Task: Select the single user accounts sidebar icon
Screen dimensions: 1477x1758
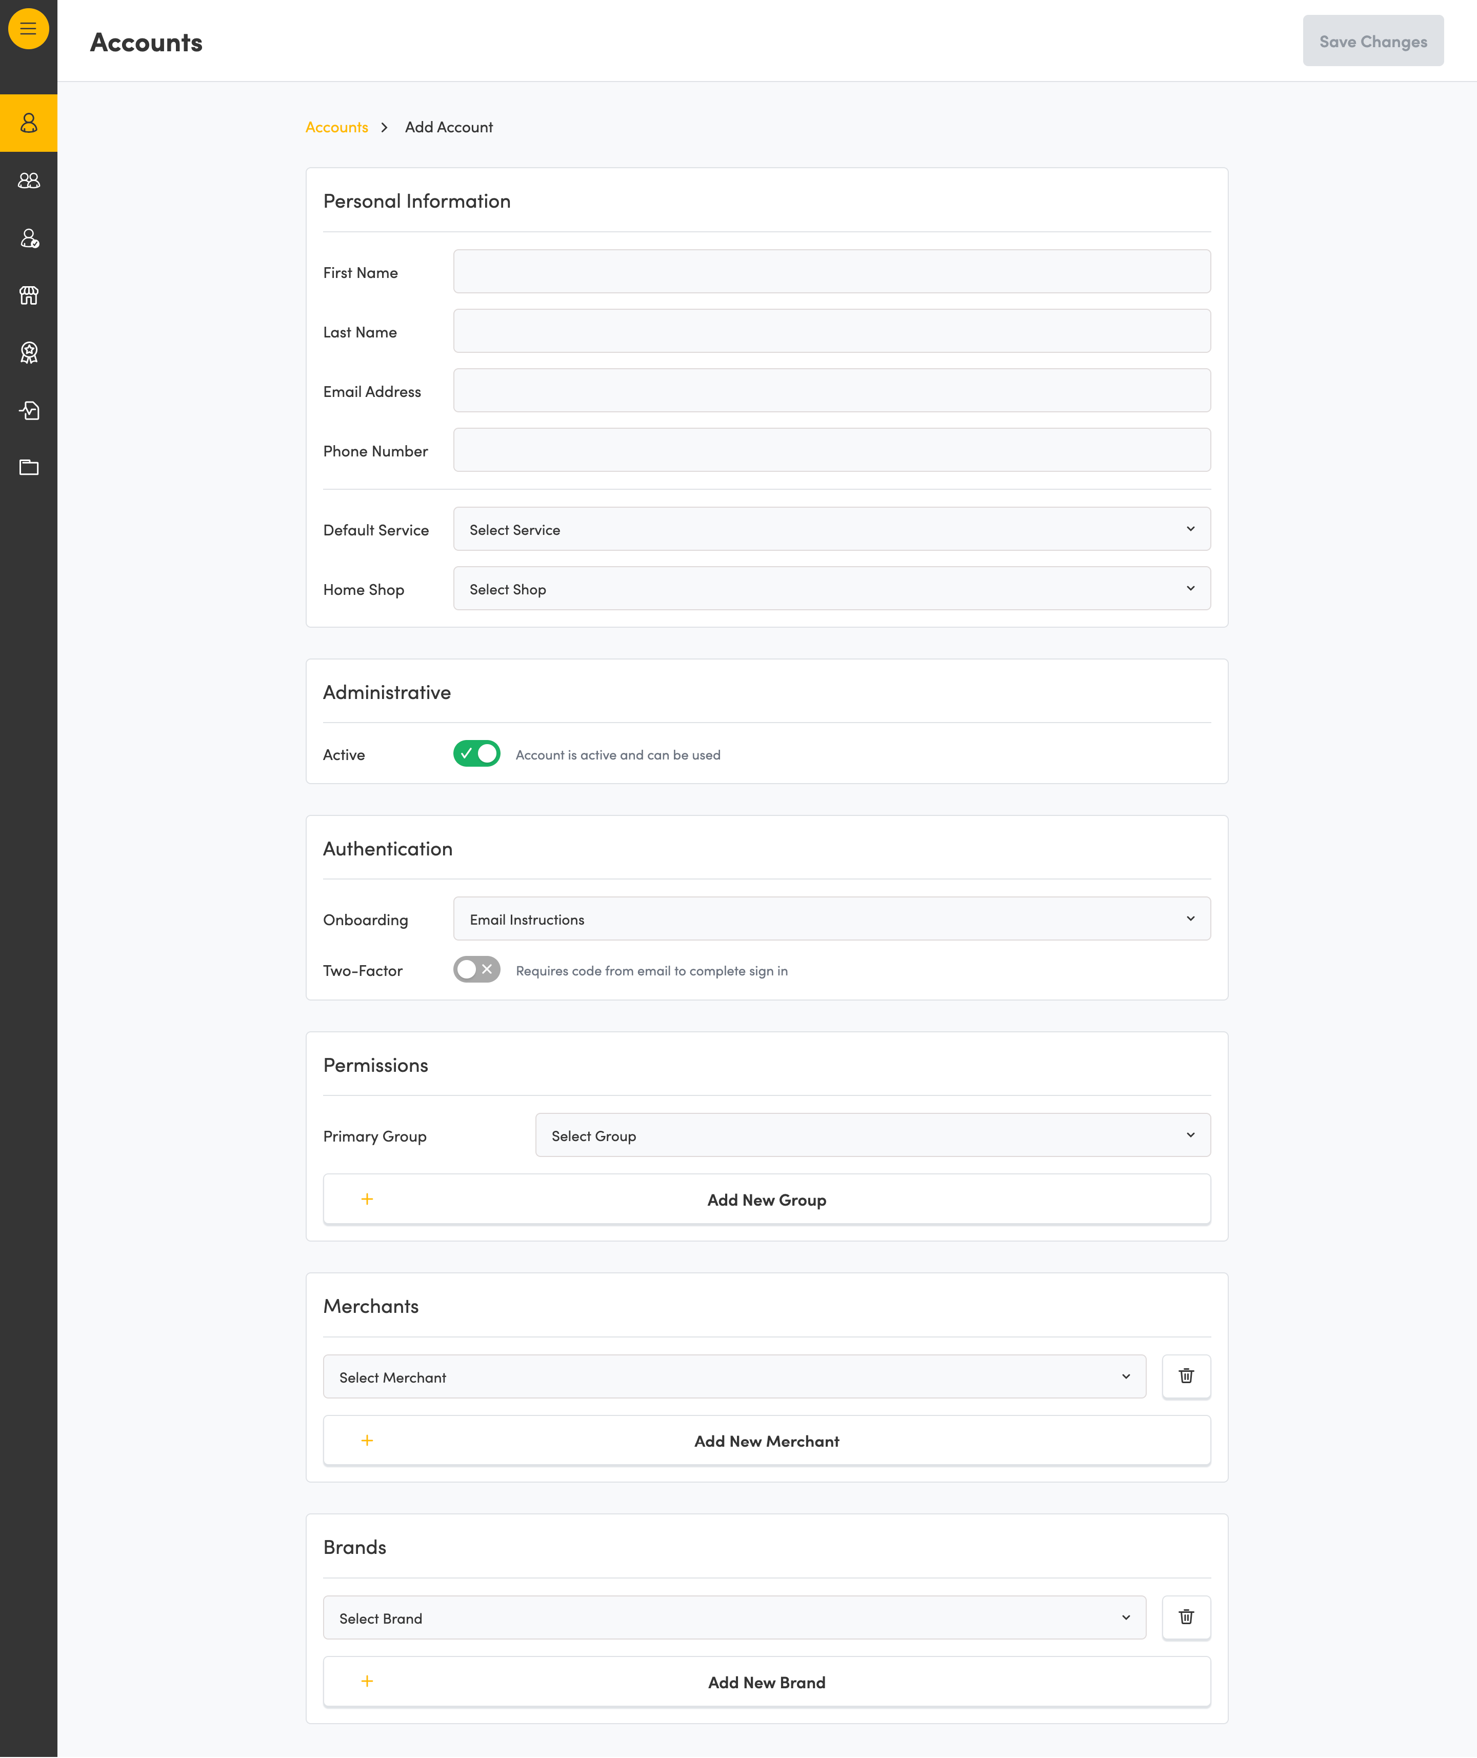Action: click(x=29, y=123)
